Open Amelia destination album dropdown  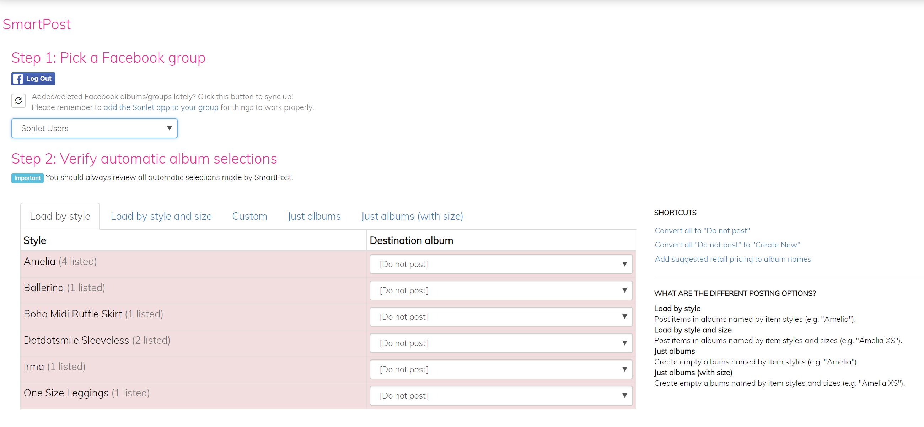501,264
